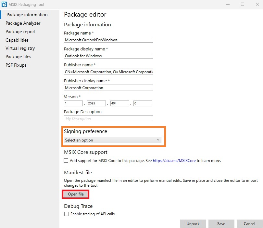263x228 pixels.
Task: Save the package
Action: [x=221, y=224]
